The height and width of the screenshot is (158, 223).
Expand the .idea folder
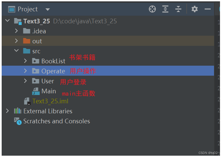[17, 31]
